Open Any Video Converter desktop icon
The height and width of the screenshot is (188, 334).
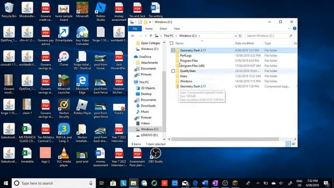coord(82,36)
